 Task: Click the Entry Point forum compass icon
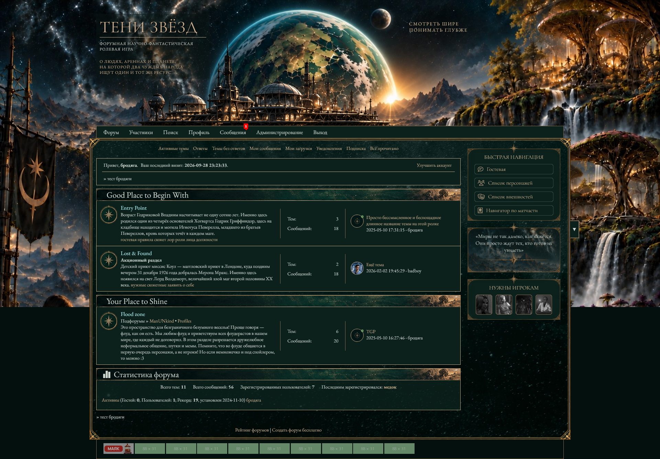109,215
